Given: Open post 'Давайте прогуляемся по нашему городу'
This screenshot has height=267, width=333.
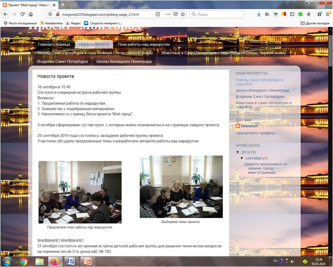Looking at the screenshot, I should [x=265, y=168].
